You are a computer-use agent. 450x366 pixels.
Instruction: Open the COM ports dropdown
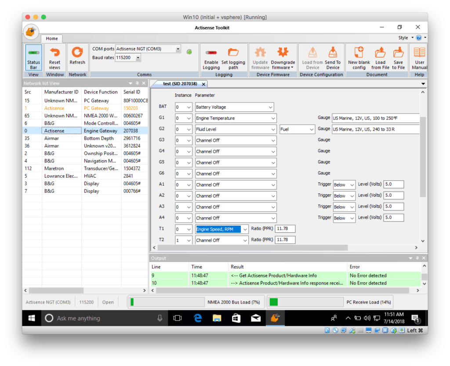point(178,49)
